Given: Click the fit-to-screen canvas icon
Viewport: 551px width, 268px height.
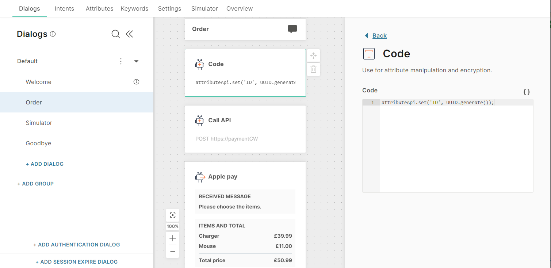Looking at the screenshot, I should (x=173, y=215).
